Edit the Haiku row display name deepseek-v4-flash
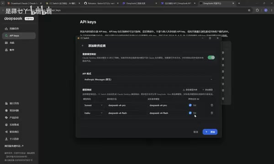This screenshot has width=274, height=164. coord(126,113)
